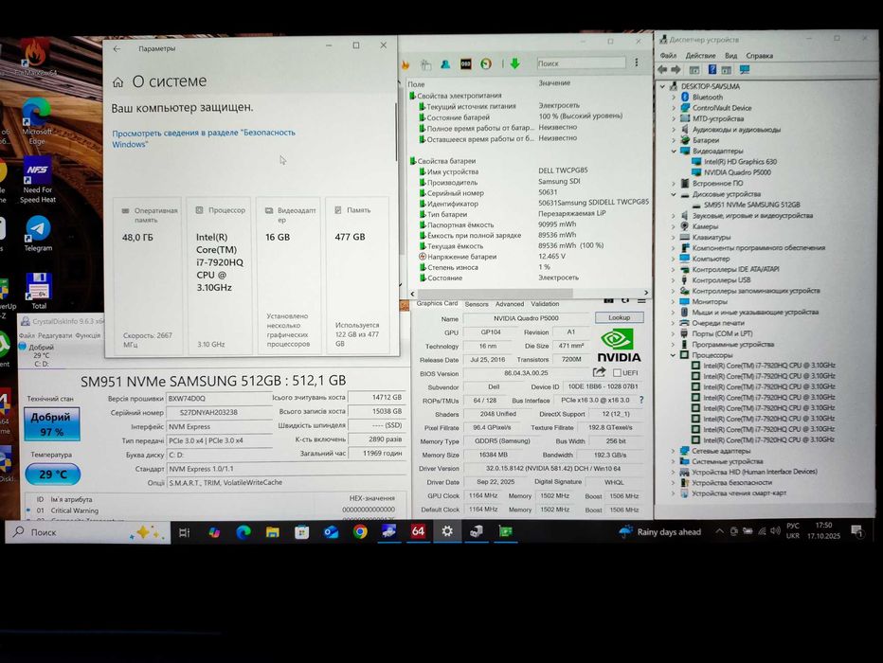Open the Total Commander desktop shortcut
The height and width of the screenshot is (663, 883).
pos(39,291)
